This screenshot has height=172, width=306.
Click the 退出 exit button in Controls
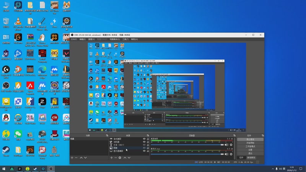[250, 153]
